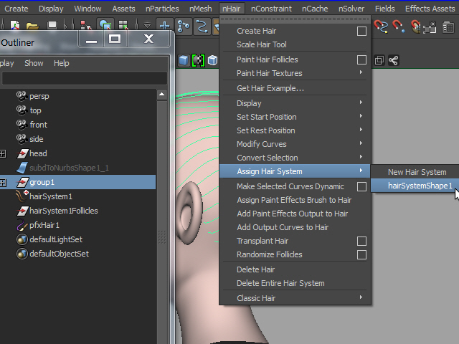The image size is (459, 344).
Task: Click the rightmost grid panel toolbar icon
Action: pos(448,27)
